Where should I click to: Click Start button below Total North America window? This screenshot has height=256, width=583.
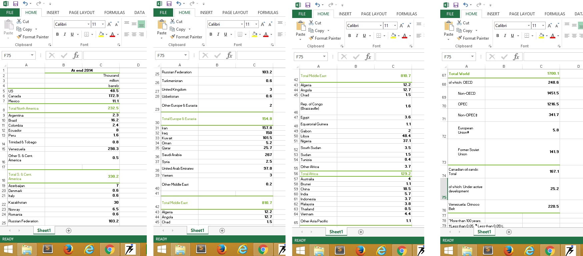coord(8,249)
